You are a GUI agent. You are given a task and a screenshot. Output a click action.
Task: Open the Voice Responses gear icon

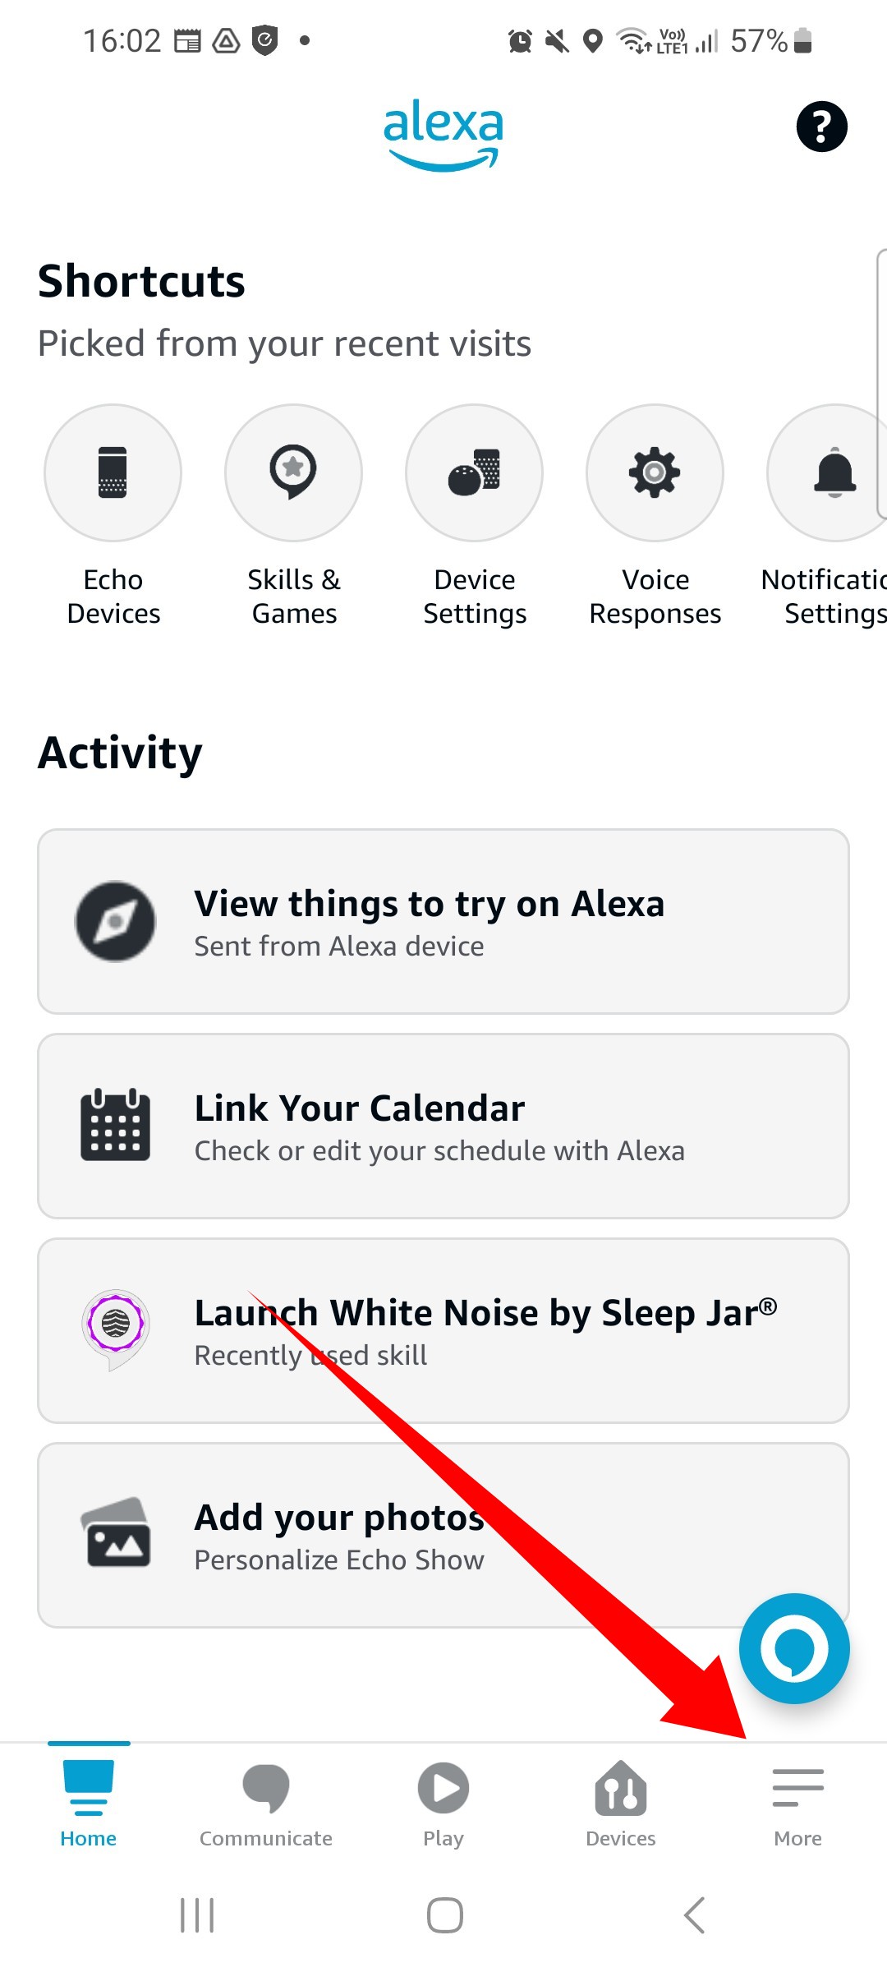click(x=655, y=472)
